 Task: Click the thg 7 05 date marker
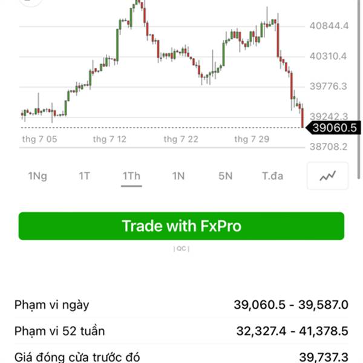tap(39, 139)
